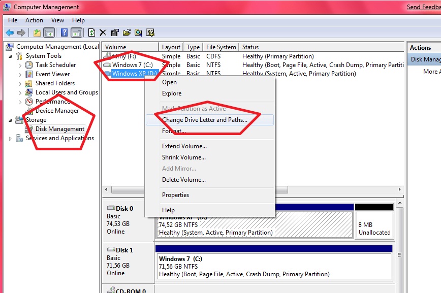Viewport: 441px width, 293px height.
Task: Click the Performance monitor icon
Action: 29,102
